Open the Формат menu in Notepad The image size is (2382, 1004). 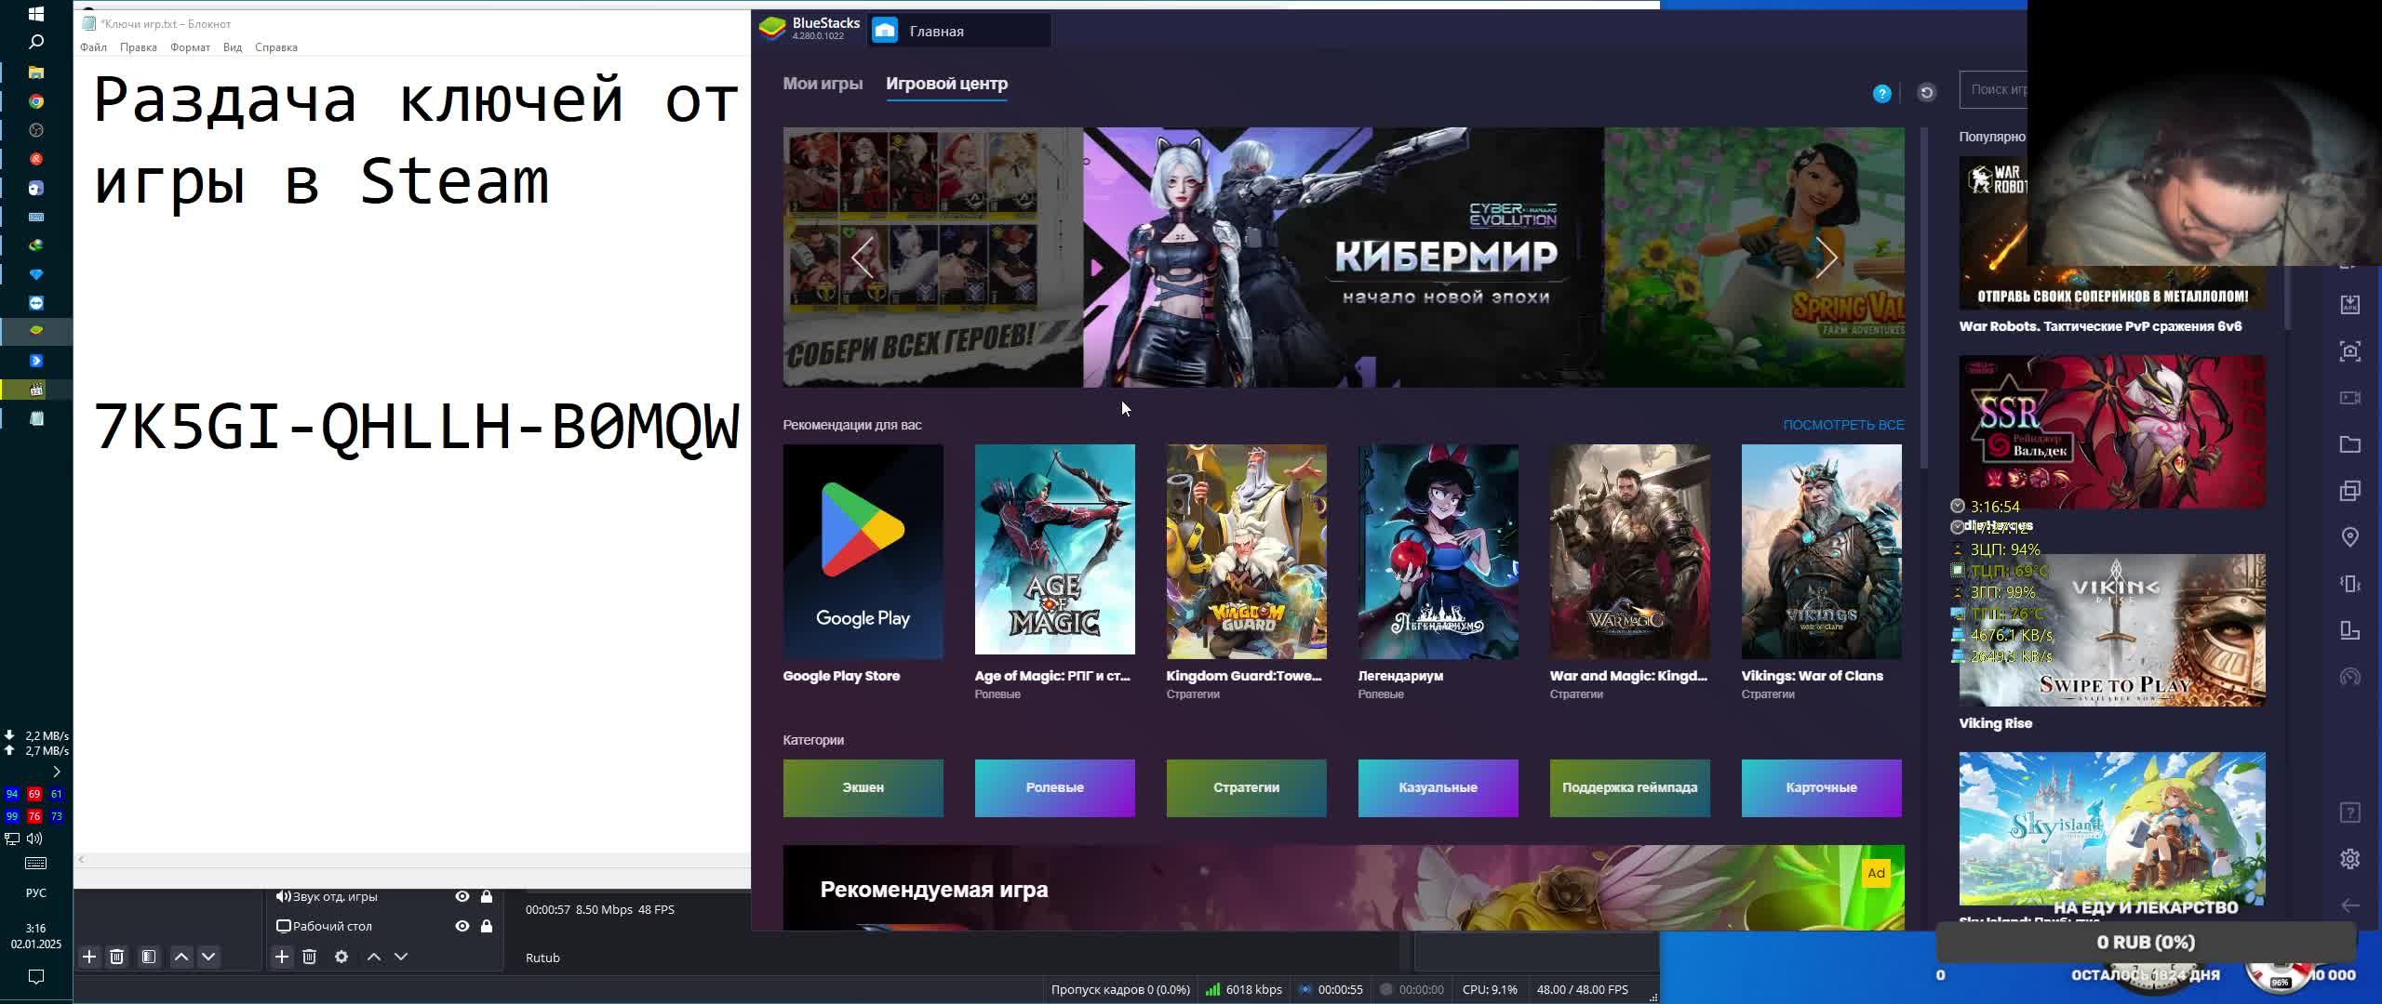[190, 47]
